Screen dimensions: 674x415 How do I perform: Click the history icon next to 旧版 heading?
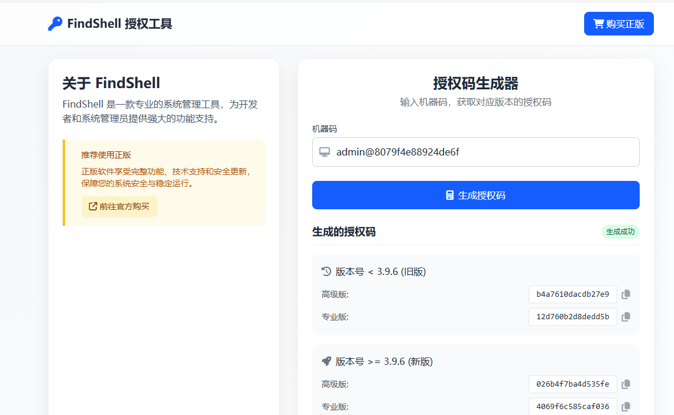click(x=326, y=271)
